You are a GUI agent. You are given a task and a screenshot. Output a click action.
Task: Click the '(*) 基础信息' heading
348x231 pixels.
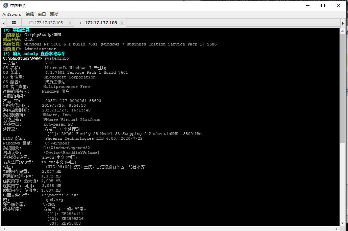[x=17, y=30]
